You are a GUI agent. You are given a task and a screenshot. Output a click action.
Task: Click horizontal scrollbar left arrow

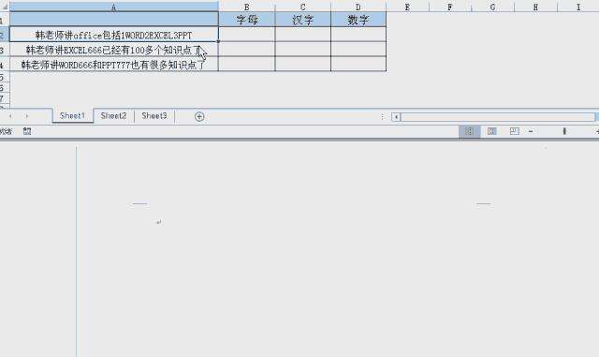point(396,117)
